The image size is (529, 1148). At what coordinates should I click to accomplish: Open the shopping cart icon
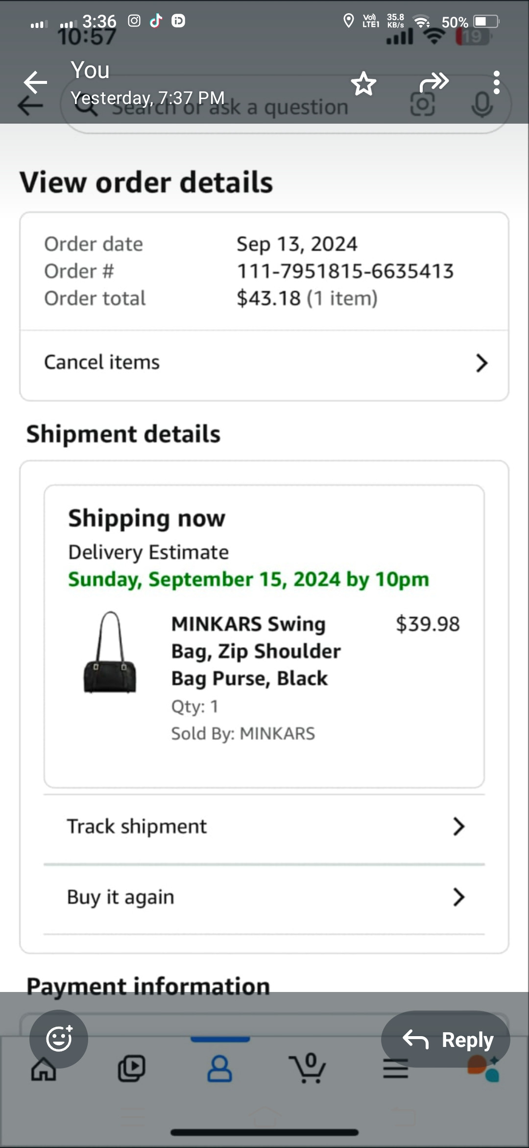307,1068
